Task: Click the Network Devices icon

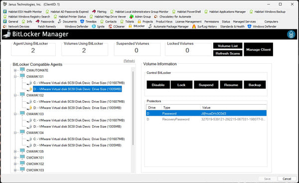Action: (x=5, y=26)
